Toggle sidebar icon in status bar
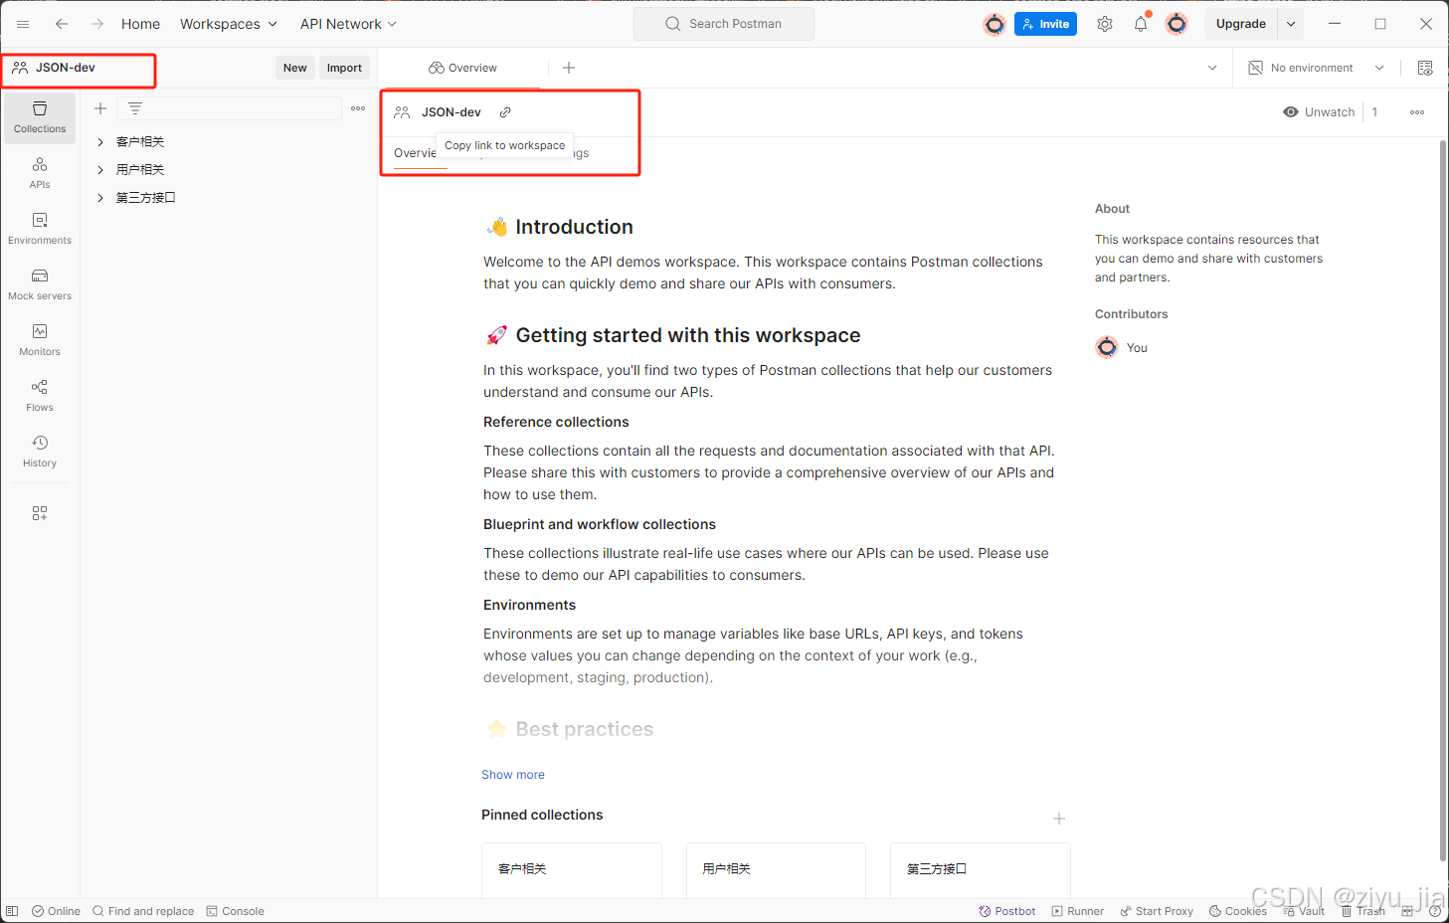Viewport: 1449px width, 923px height. pyautogui.click(x=12, y=911)
